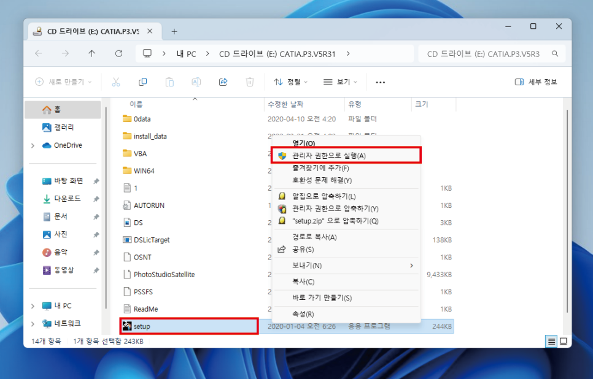Refresh the current folder view

coord(118,53)
